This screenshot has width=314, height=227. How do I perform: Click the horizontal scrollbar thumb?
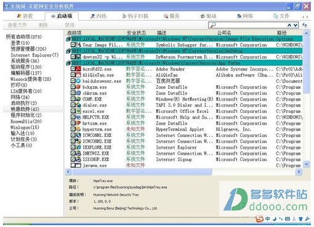[142, 171]
